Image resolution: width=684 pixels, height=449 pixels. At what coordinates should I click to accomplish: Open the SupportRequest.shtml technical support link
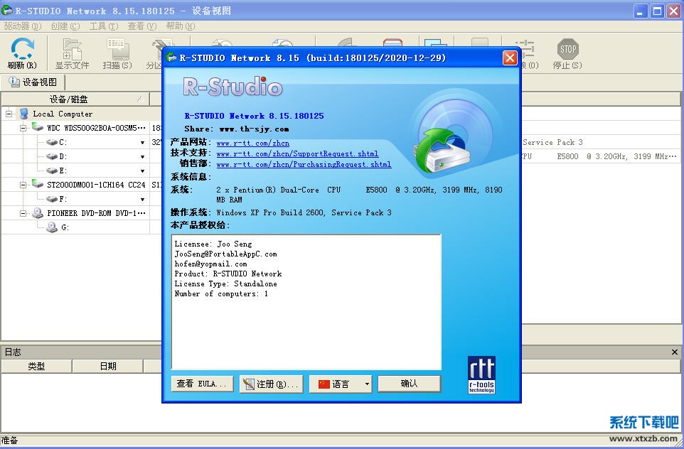(297, 153)
